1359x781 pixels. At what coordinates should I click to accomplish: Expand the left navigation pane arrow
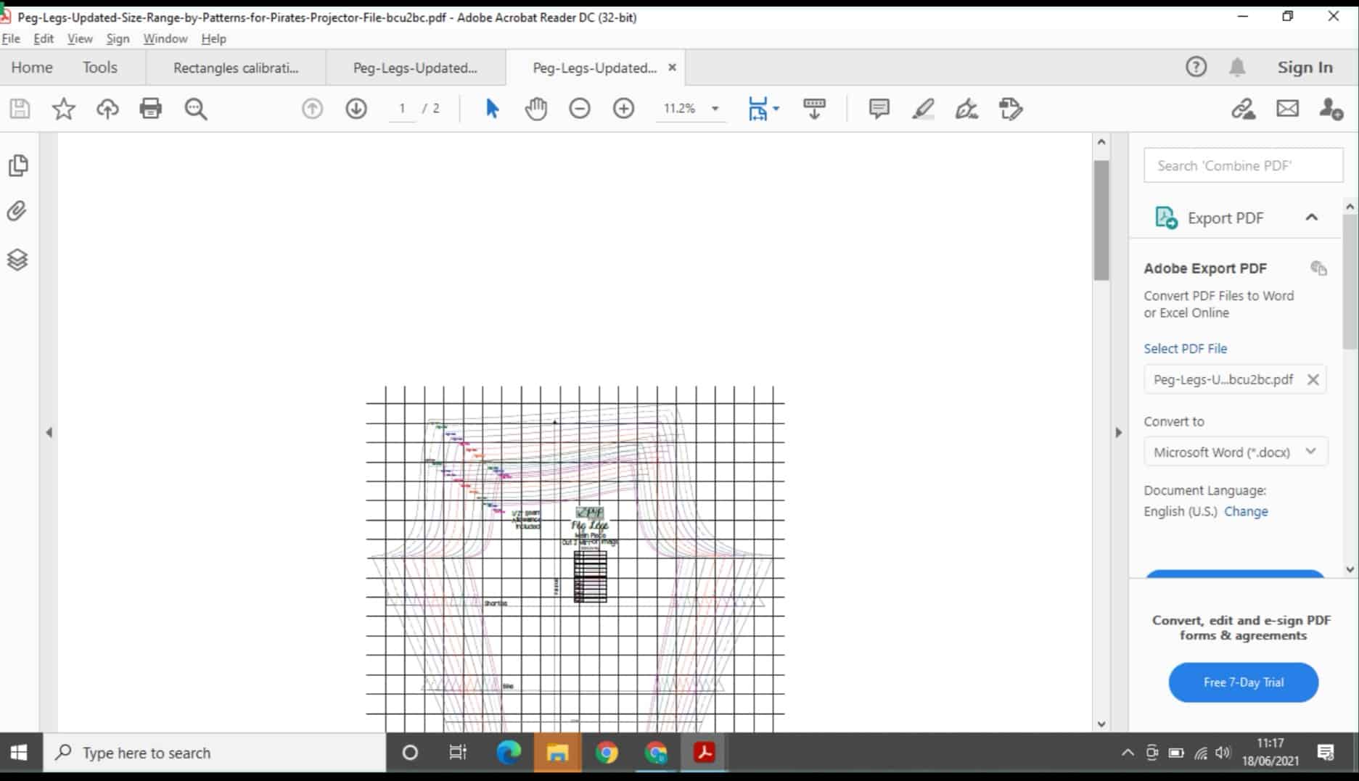(49, 432)
